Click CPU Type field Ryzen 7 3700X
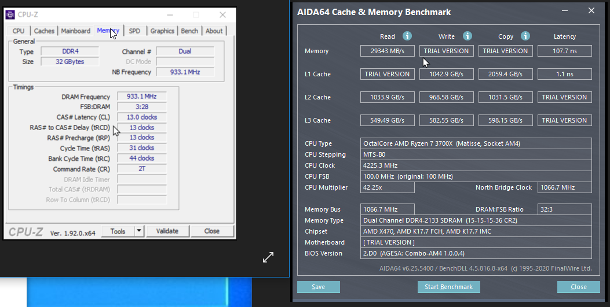The width and height of the screenshot is (610, 307). (x=476, y=143)
